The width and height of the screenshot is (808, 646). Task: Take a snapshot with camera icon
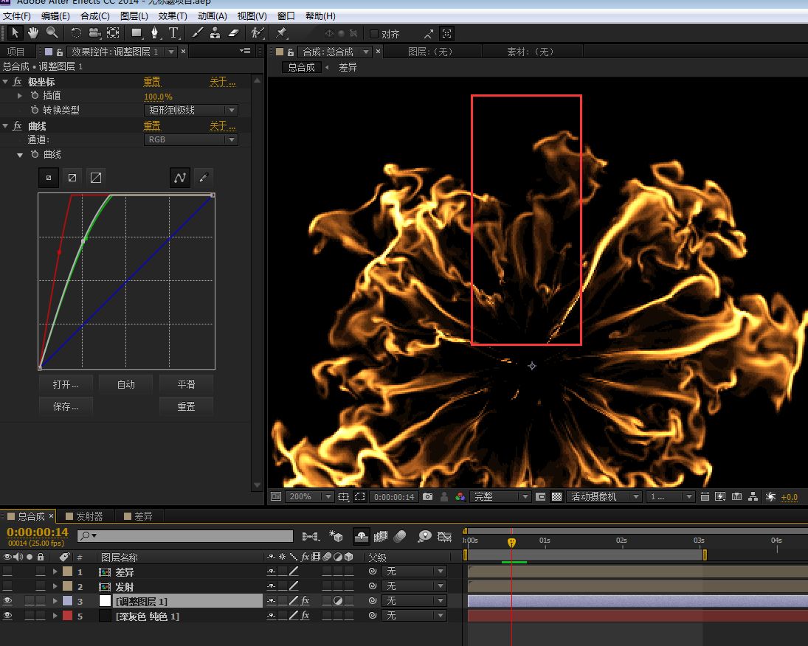428,497
